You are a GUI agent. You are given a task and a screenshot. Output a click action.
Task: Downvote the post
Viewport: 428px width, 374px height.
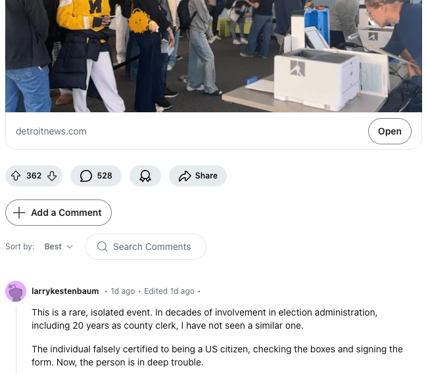point(52,176)
